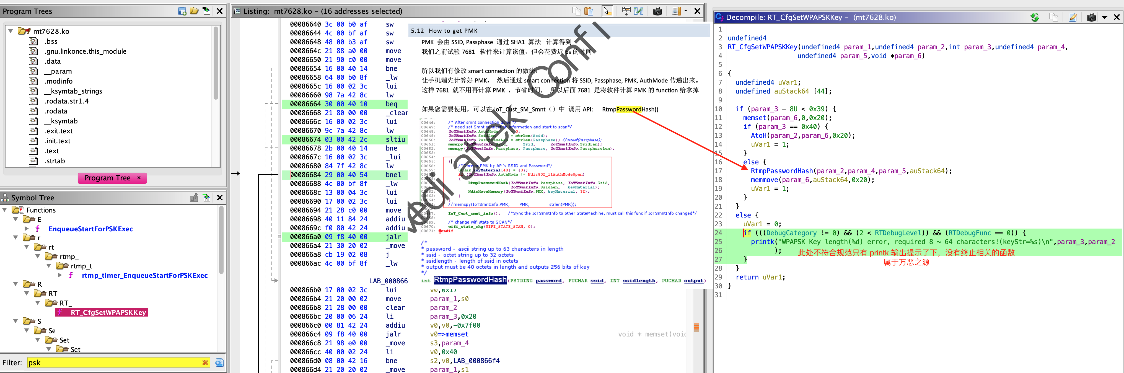Screen dimensions: 1124x373
Task: Paste icon in the Listing toolbar
Action: coord(589,11)
